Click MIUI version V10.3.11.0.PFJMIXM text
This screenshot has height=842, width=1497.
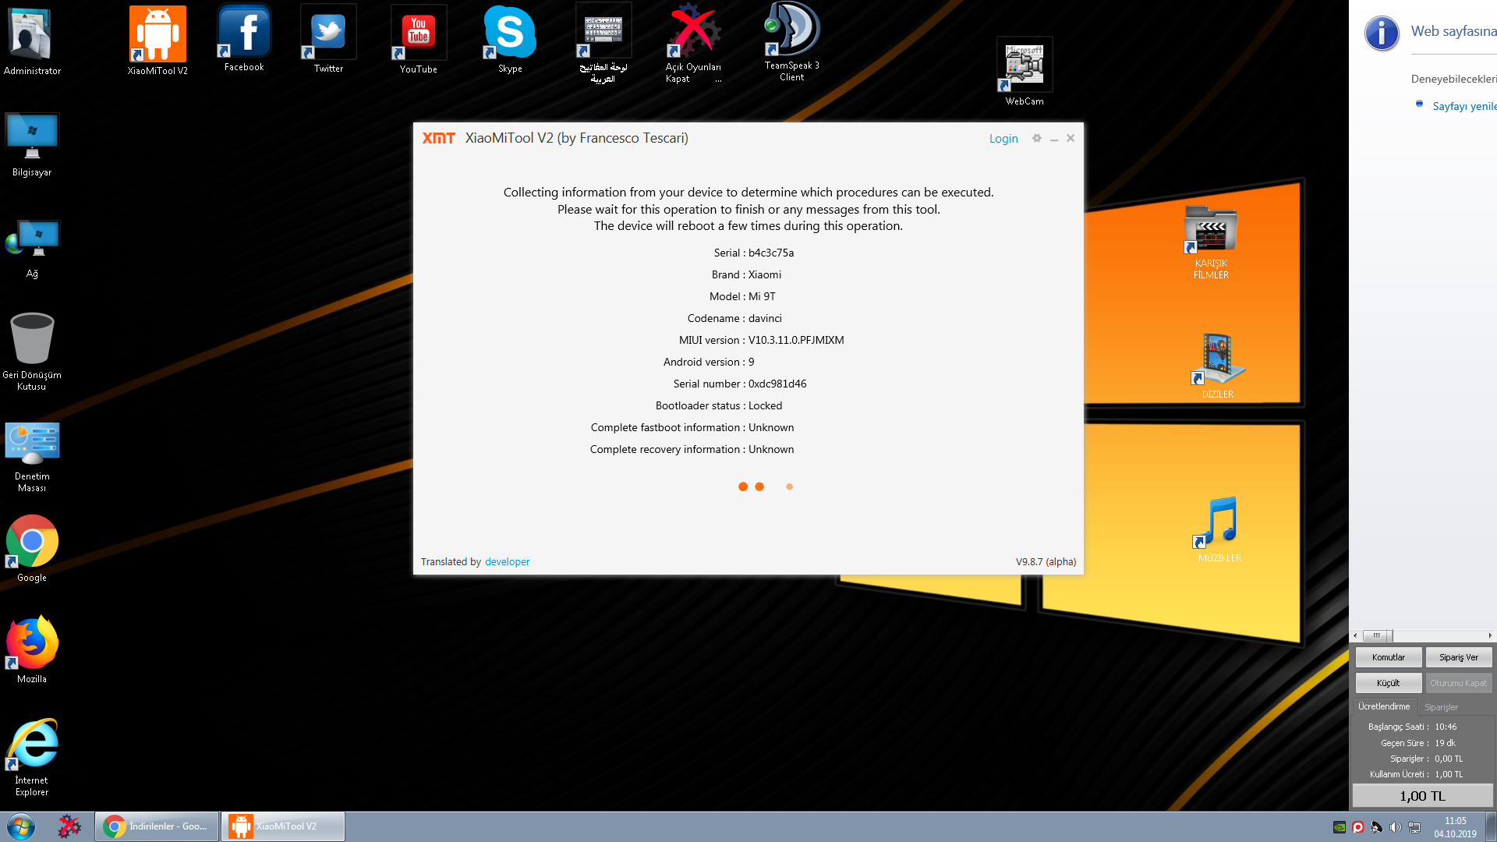[x=761, y=340]
